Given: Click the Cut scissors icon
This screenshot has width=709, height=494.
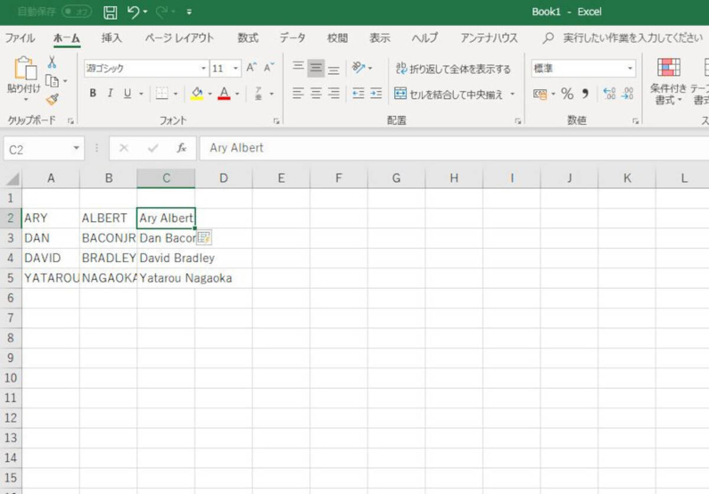Looking at the screenshot, I should point(52,62).
